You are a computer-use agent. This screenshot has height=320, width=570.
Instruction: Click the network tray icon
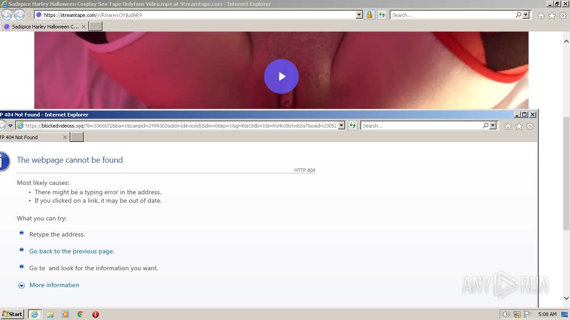coord(517,314)
